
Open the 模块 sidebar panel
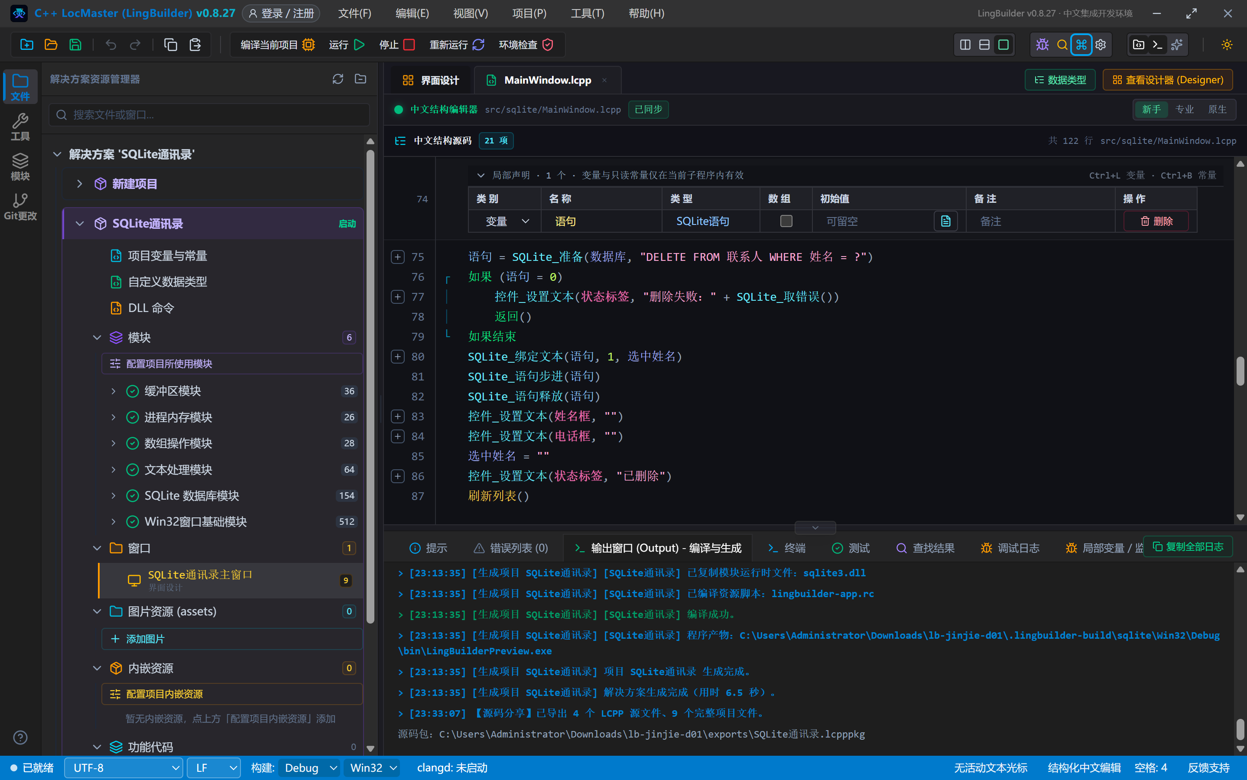pyautogui.click(x=20, y=167)
